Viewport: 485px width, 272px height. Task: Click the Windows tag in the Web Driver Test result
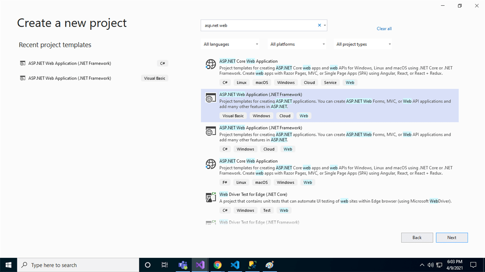[x=245, y=211]
